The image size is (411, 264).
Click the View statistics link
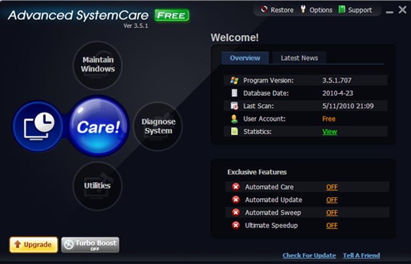(x=329, y=131)
